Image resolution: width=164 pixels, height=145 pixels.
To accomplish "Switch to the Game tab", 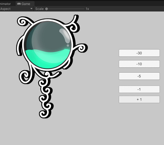I will point(25,4).
